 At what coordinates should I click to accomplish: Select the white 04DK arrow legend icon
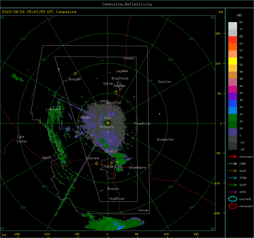click(233, 164)
